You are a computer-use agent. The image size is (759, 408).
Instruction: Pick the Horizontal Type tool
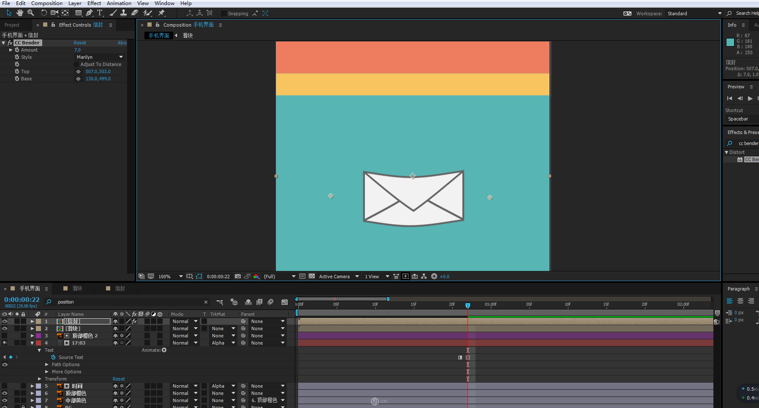100,13
